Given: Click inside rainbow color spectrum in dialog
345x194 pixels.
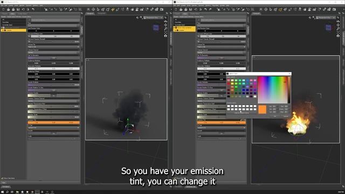Looking at the screenshot, I should (272, 90).
